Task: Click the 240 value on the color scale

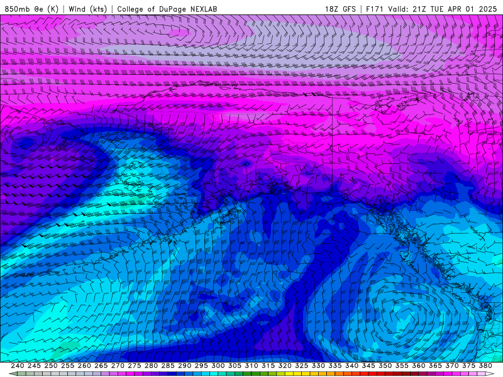Action: coord(18,366)
